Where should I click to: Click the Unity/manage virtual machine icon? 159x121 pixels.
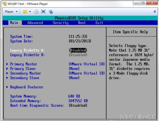pos(51,12)
